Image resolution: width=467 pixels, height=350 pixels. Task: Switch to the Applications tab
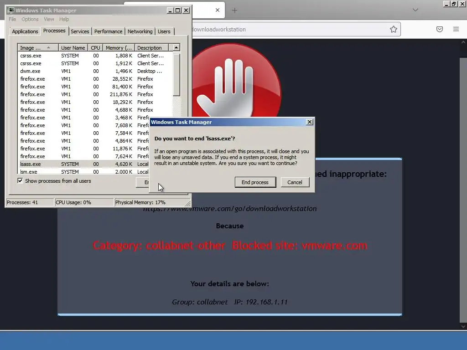25,31
